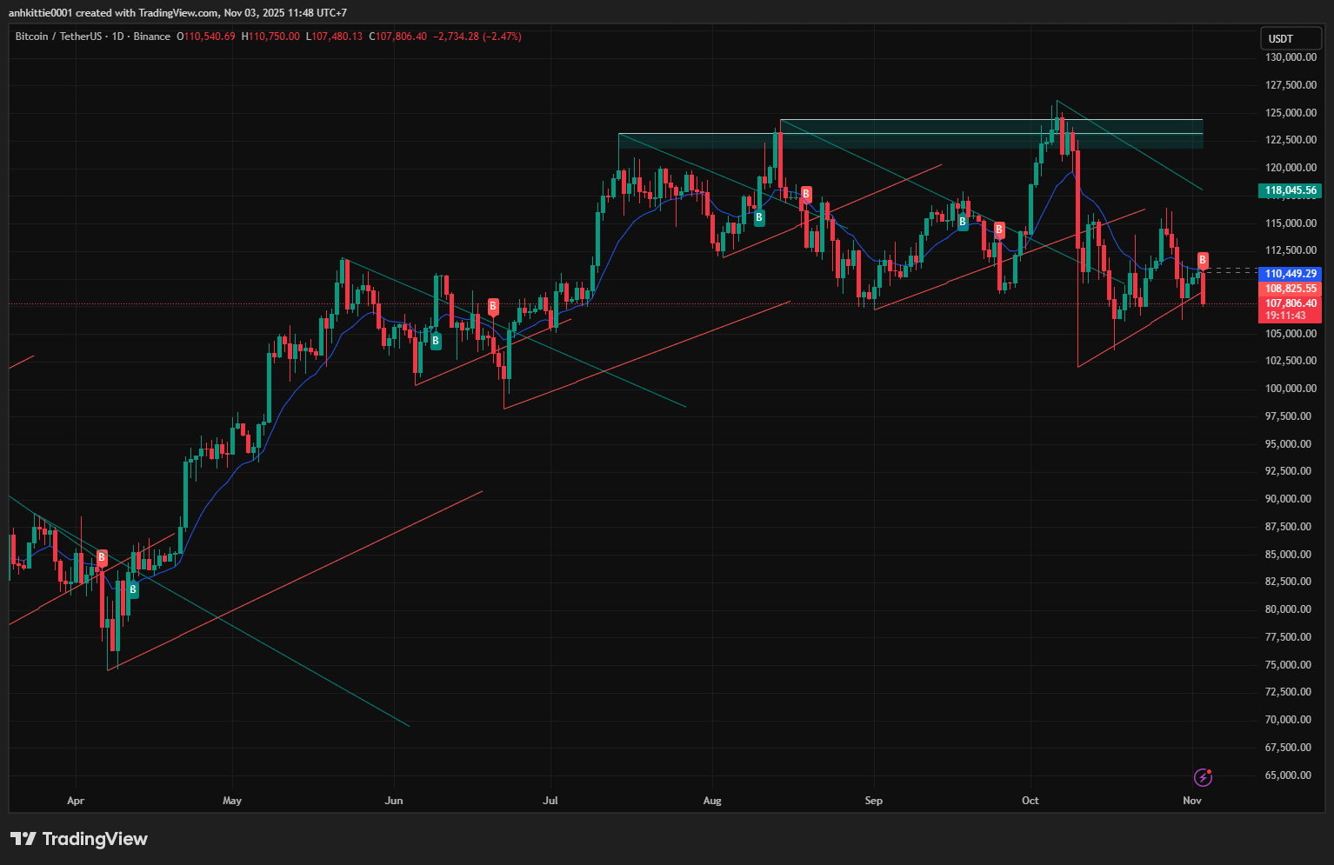Click the red 108,825.55 price label

pyautogui.click(x=1290, y=289)
